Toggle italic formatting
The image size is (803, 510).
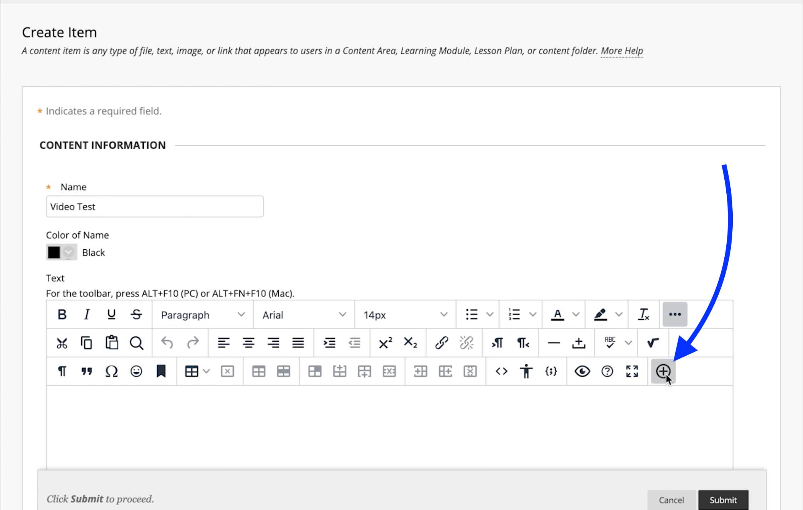coord(87,314)
